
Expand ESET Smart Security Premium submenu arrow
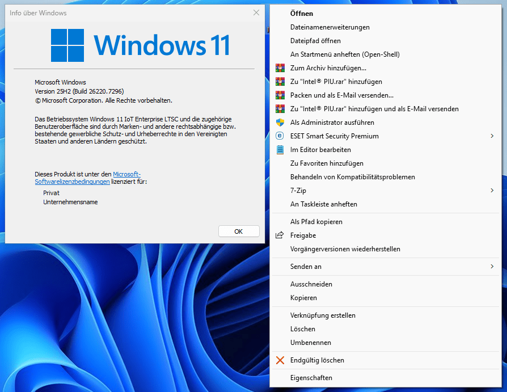point(492,136)
